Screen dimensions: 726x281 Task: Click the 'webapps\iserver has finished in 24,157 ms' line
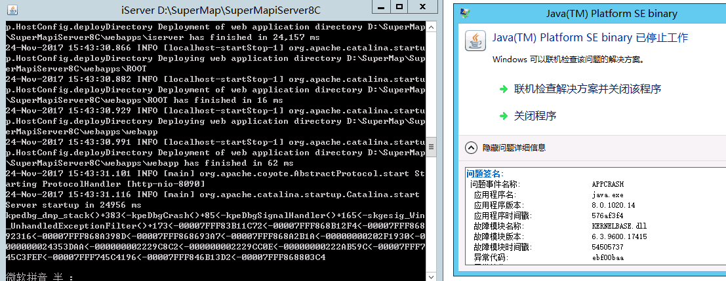tap(163, 37)
